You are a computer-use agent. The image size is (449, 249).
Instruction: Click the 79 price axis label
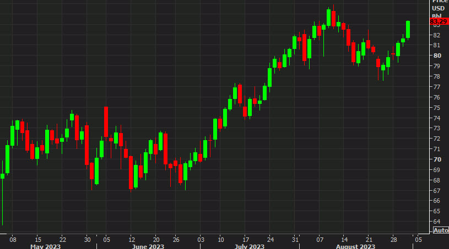point(437,66)
